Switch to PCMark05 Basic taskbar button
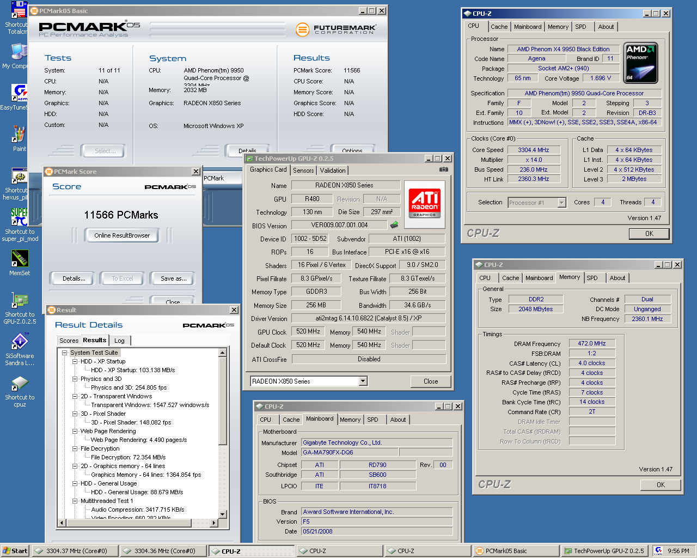The image size is (697, 558). 516,551
